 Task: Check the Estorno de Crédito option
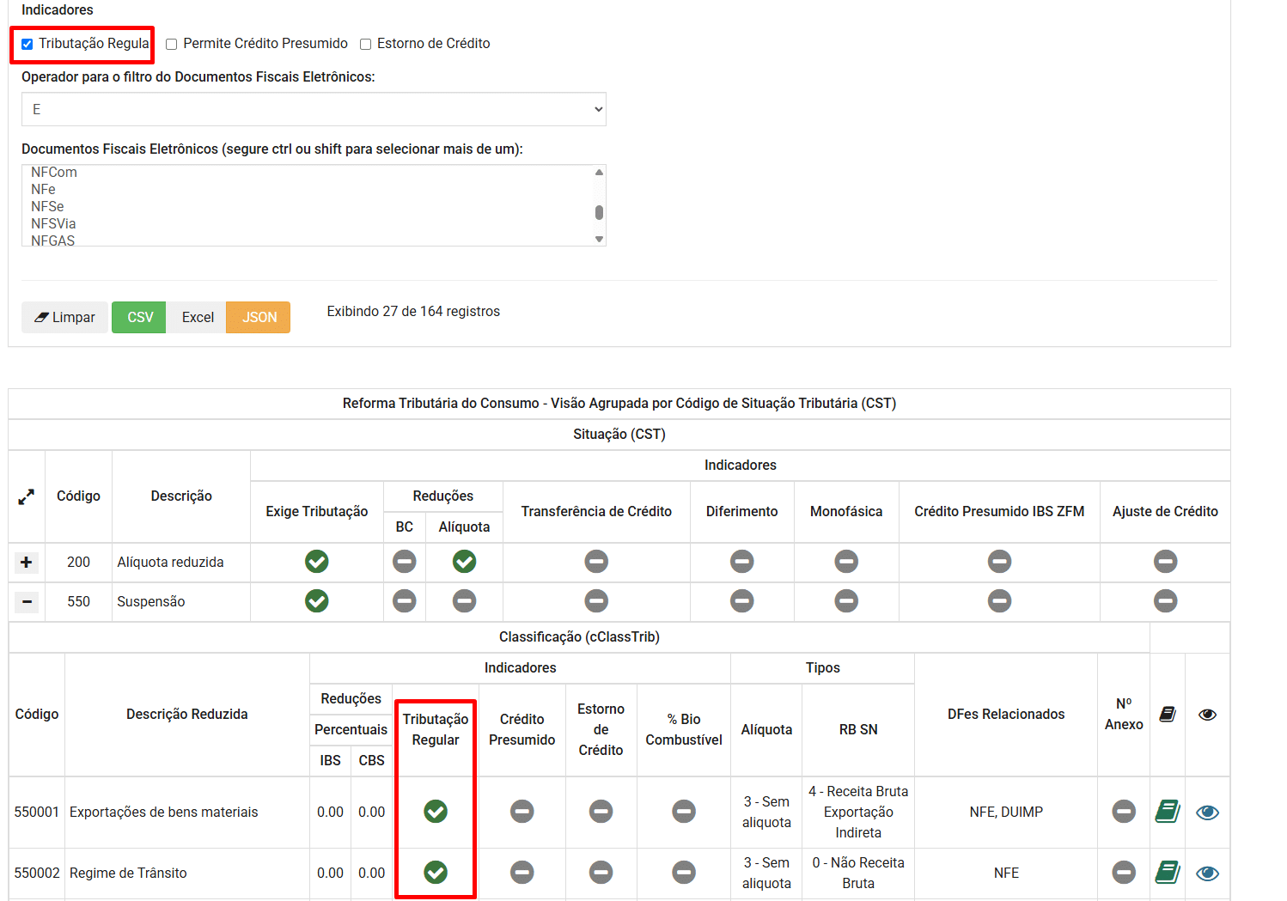coord(365,44)
